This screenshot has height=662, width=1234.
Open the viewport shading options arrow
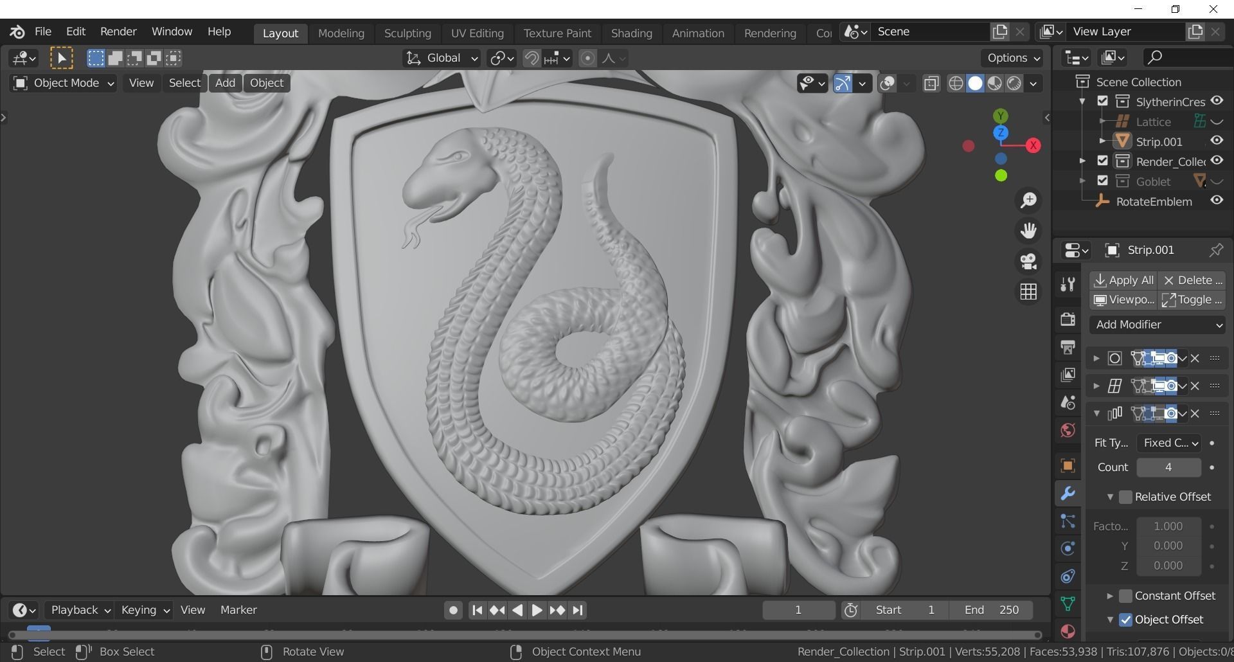tap(1033, 84)
